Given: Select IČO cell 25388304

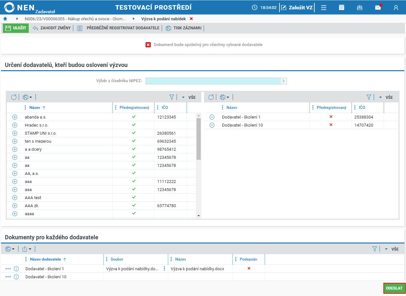Looking at the screenshot, I should (364, 117).
